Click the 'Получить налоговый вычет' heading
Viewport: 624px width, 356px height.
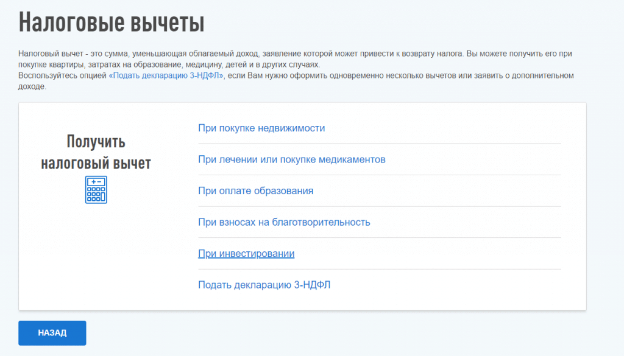coord(96,153)
